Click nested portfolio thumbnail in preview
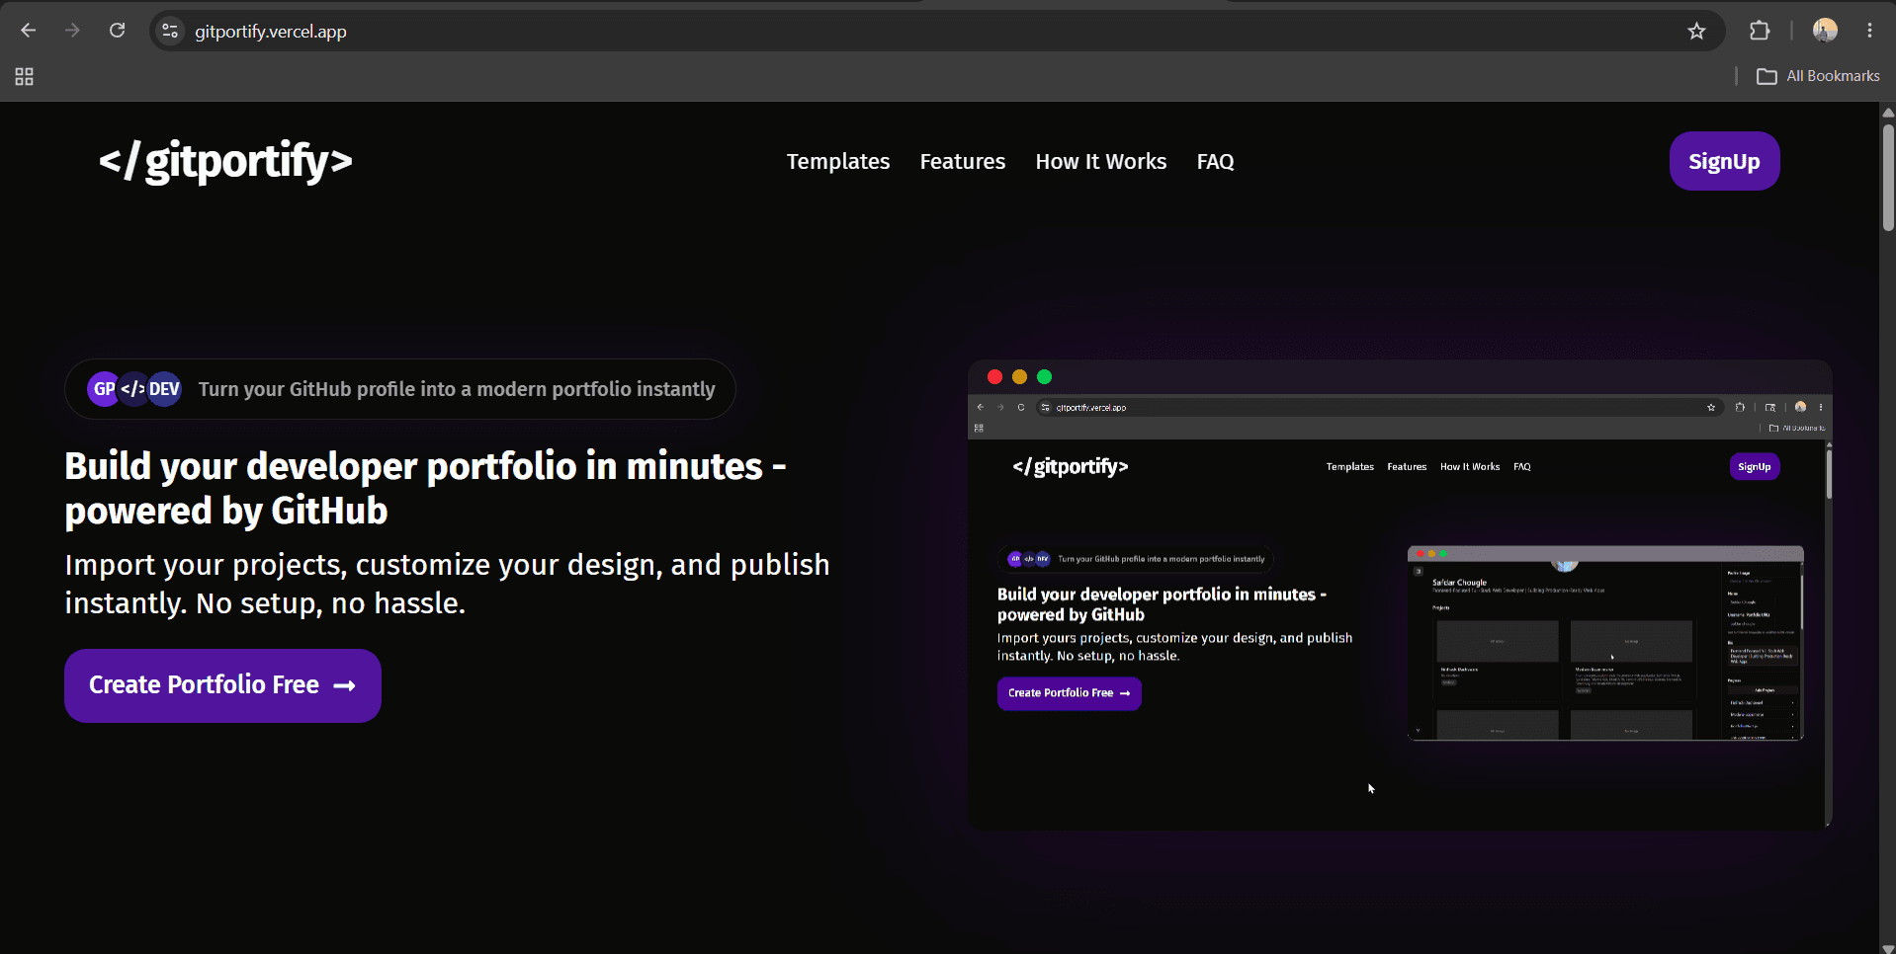Viewport: 1896px width, 954px height. point(1605,643)
